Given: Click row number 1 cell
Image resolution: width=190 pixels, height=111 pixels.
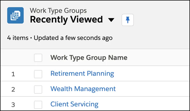Looking at the screenshot, I should click(13, 74).
